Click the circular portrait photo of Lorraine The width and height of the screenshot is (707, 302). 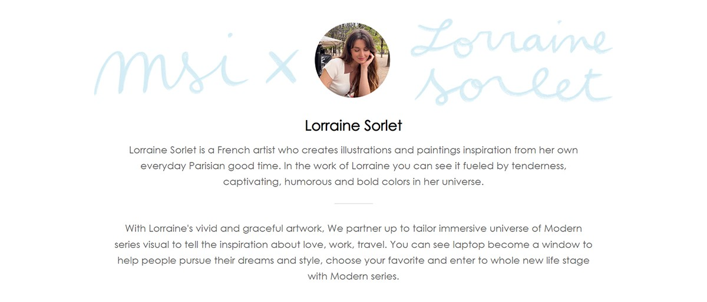coord(352,60)
